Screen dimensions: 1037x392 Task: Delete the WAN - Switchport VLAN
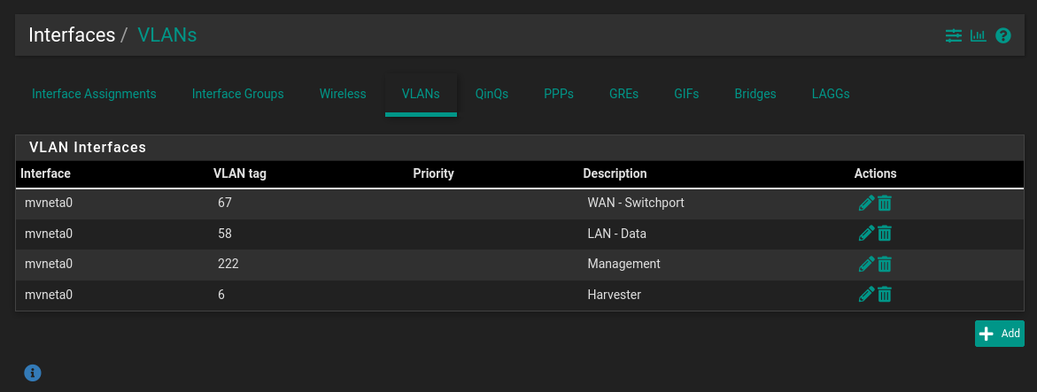[x=885, y=204]
